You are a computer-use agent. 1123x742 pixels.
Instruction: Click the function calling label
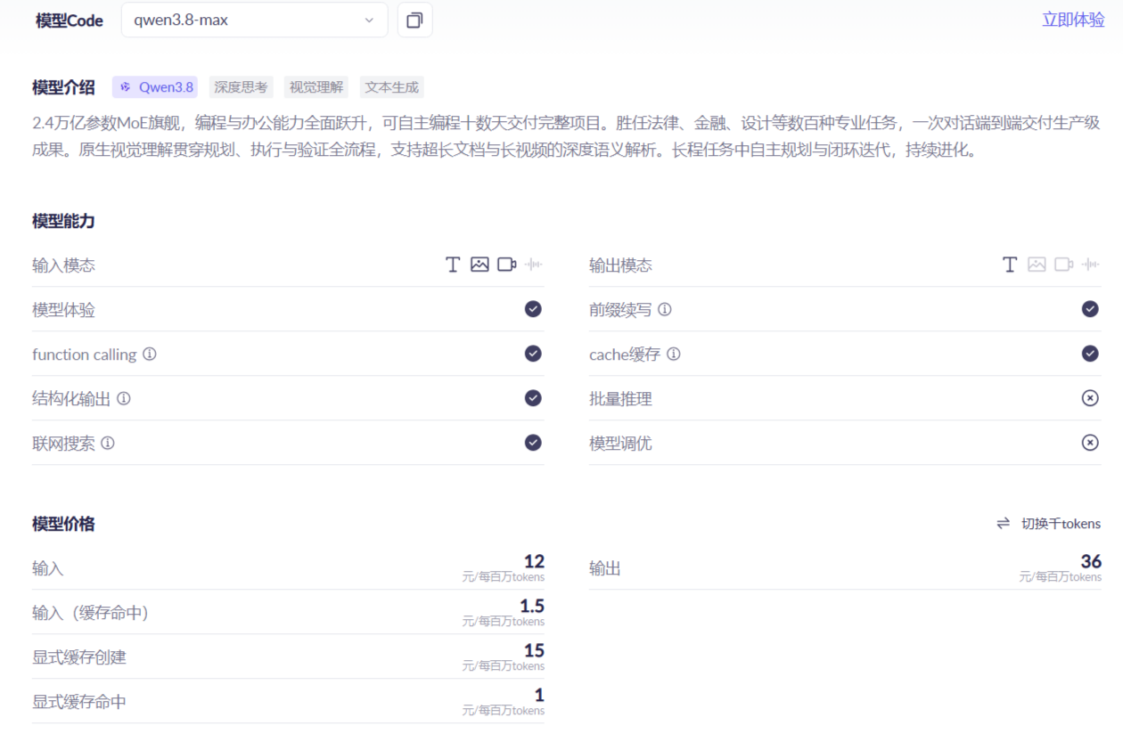(85, 355)
